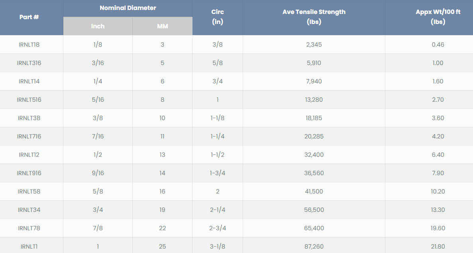Click tensile strength 87,260 cell
This screenshot has width=473, height=253.
[314, 247]
